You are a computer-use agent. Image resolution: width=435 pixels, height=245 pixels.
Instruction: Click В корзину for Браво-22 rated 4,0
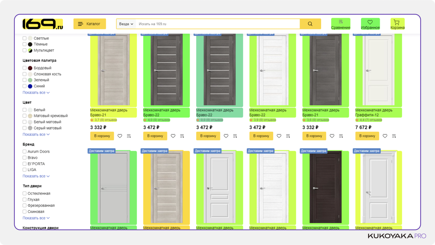click(155, 136)
